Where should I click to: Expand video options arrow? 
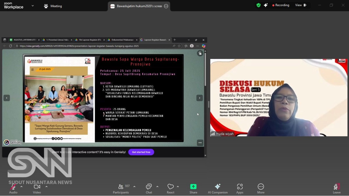(46, 186)
